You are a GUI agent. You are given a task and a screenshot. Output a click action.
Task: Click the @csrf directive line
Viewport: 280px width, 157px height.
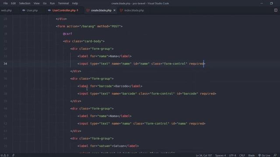pos(67,34)
